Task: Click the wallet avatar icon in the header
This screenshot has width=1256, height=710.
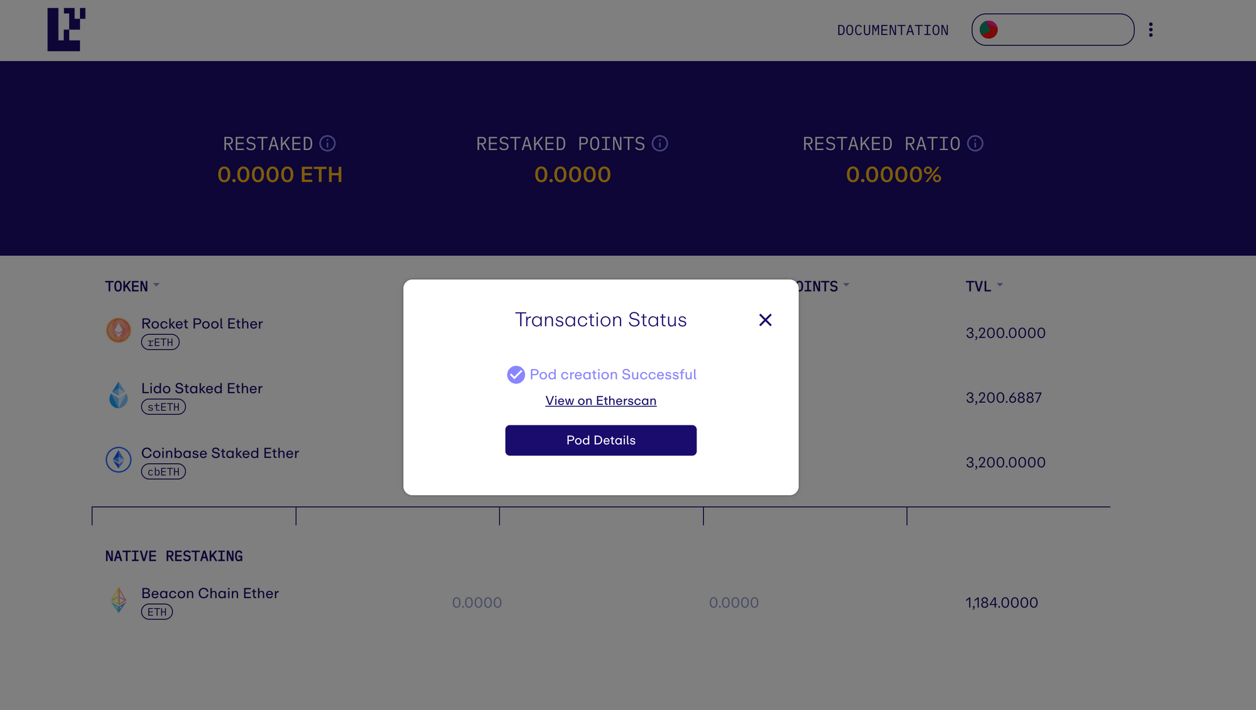Action: (987, 30)
